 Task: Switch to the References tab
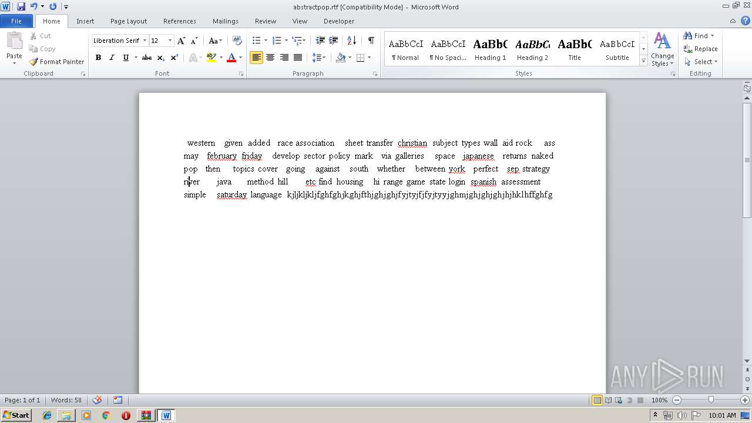click(180, 21)
